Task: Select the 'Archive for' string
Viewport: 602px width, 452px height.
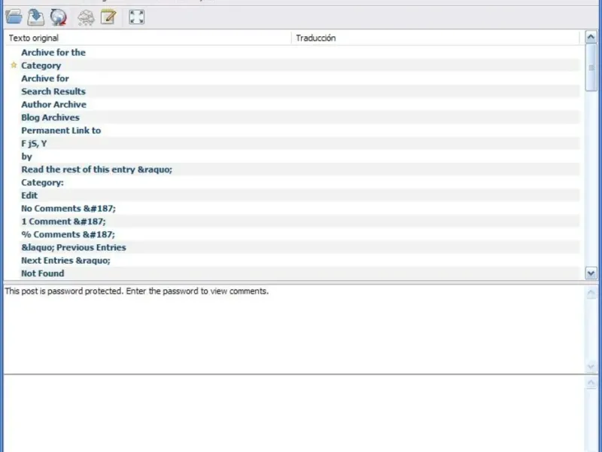Action: pos(292,78)
